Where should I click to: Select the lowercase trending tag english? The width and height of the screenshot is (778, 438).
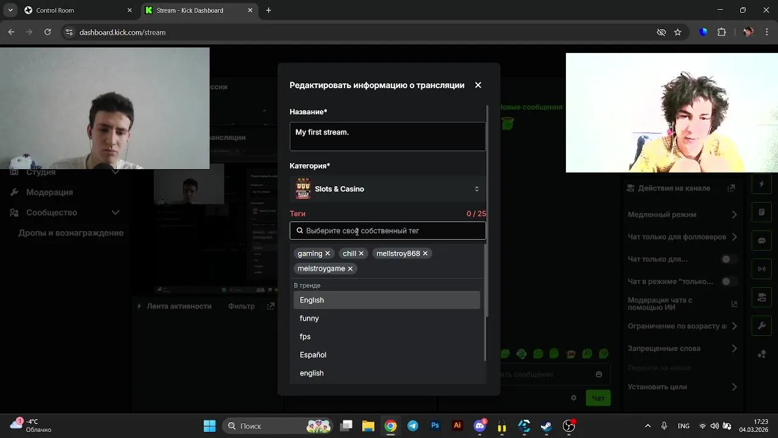tap(387, 373)
